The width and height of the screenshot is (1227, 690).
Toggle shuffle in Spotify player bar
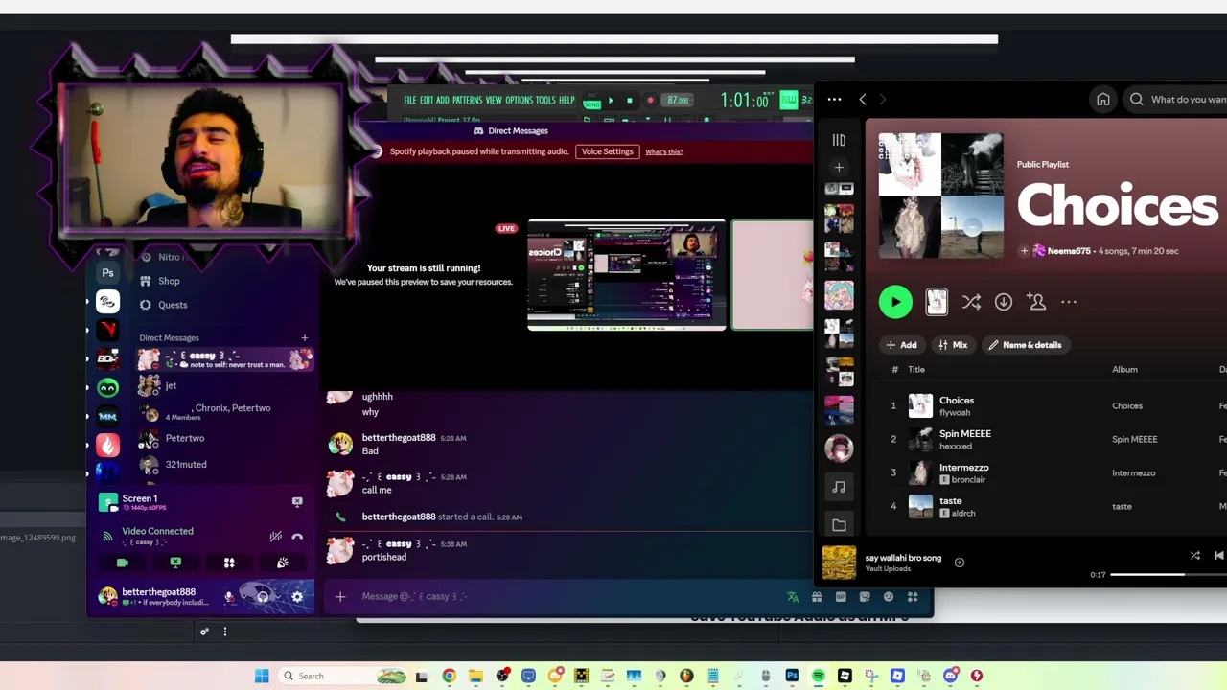click(1194, 556)
